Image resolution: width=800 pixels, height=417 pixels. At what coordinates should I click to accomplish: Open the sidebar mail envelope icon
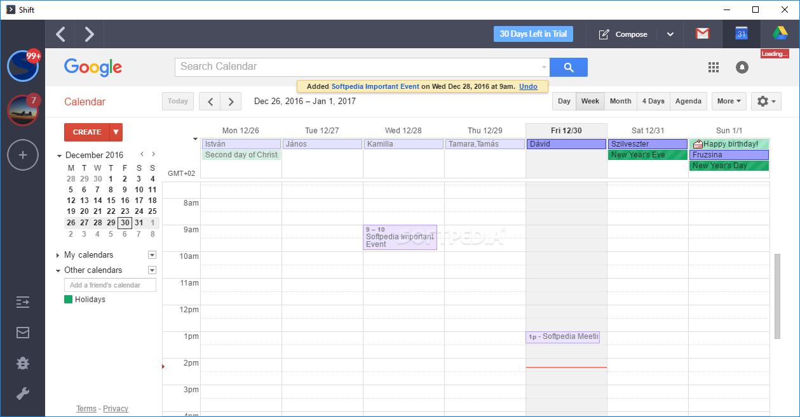coord(23,333)
